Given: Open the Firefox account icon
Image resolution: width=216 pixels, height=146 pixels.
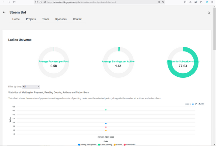Looking at the screenshot, I should pos(196,2).
